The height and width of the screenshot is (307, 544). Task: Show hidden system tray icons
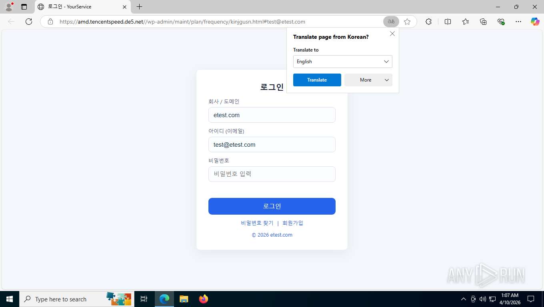click(464, 299)
